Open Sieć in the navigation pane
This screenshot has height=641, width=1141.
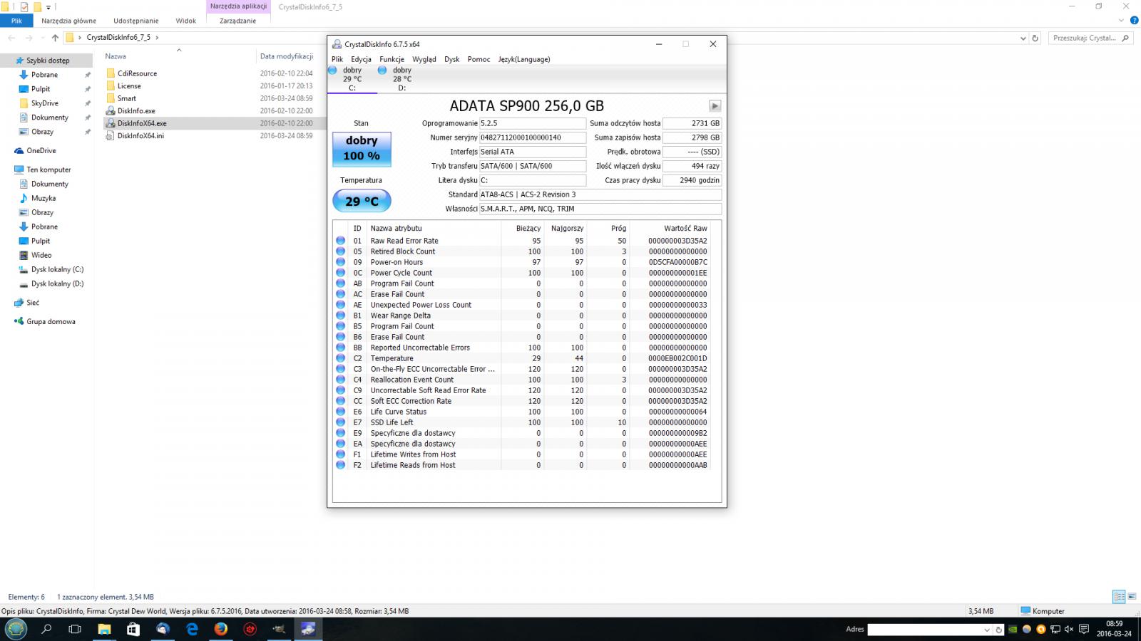pyautogui.click(x=32, y=303)
